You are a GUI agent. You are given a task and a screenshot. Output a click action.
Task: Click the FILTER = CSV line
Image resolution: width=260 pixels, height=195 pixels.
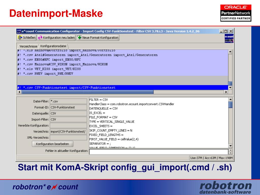pyautogui.click(x=99, y=100)
